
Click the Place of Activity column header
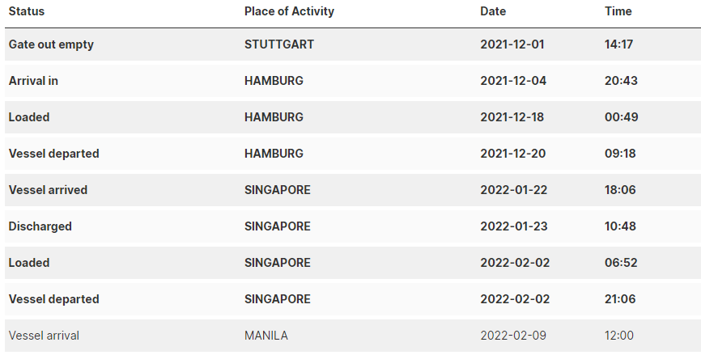289,11
